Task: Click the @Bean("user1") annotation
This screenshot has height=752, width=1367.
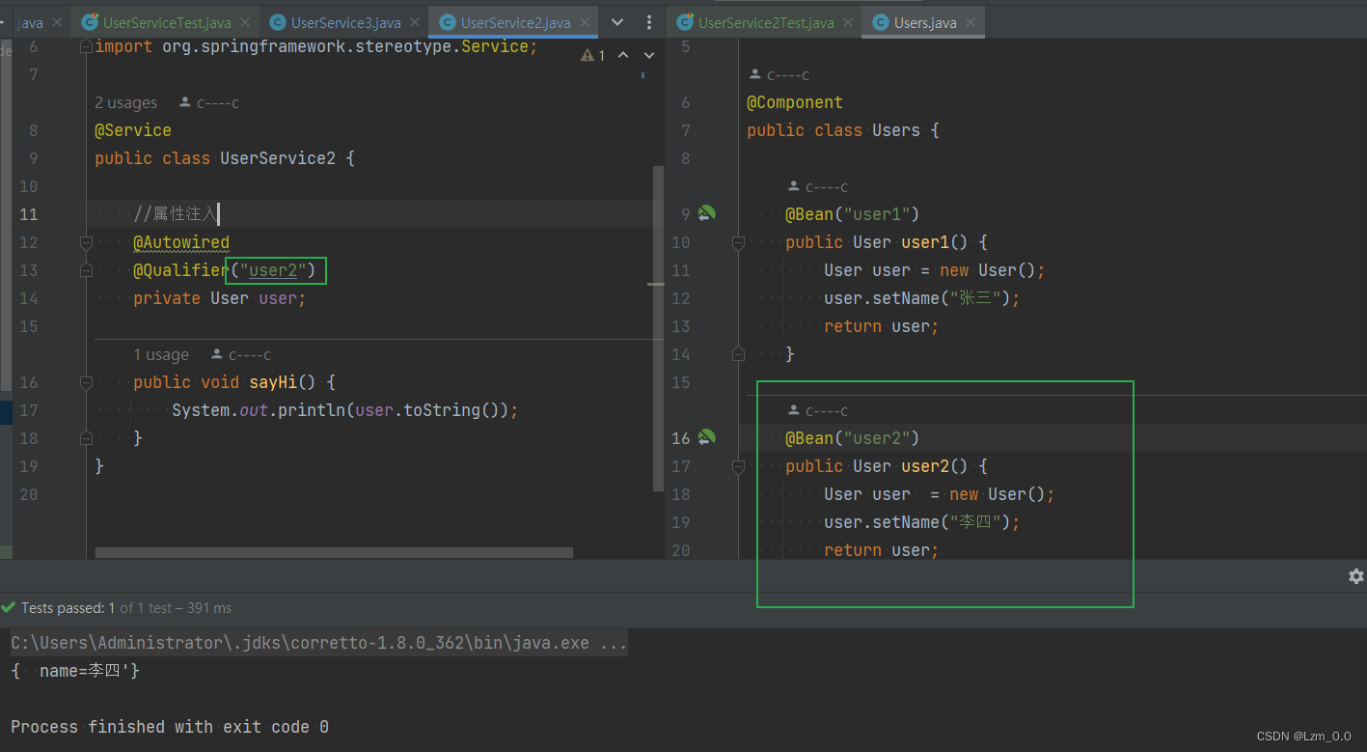Action: tap(853, 214)
